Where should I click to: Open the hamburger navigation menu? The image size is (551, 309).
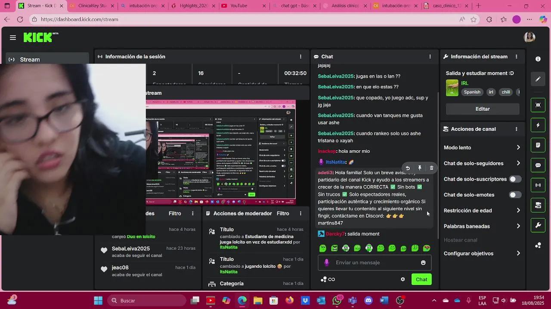13,38
